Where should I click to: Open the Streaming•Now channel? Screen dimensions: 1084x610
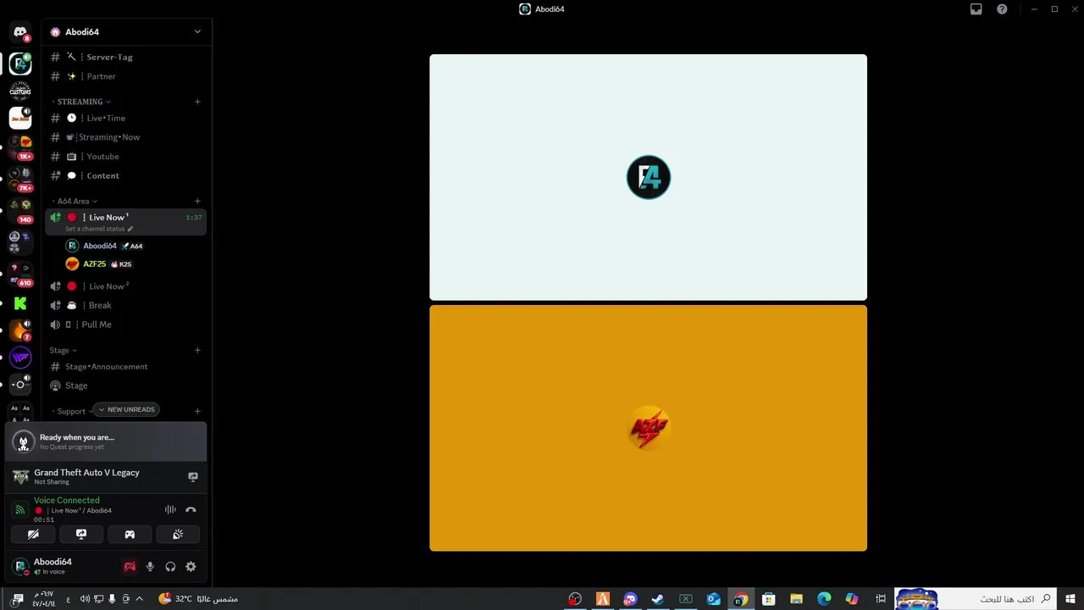tap(125, 137)
